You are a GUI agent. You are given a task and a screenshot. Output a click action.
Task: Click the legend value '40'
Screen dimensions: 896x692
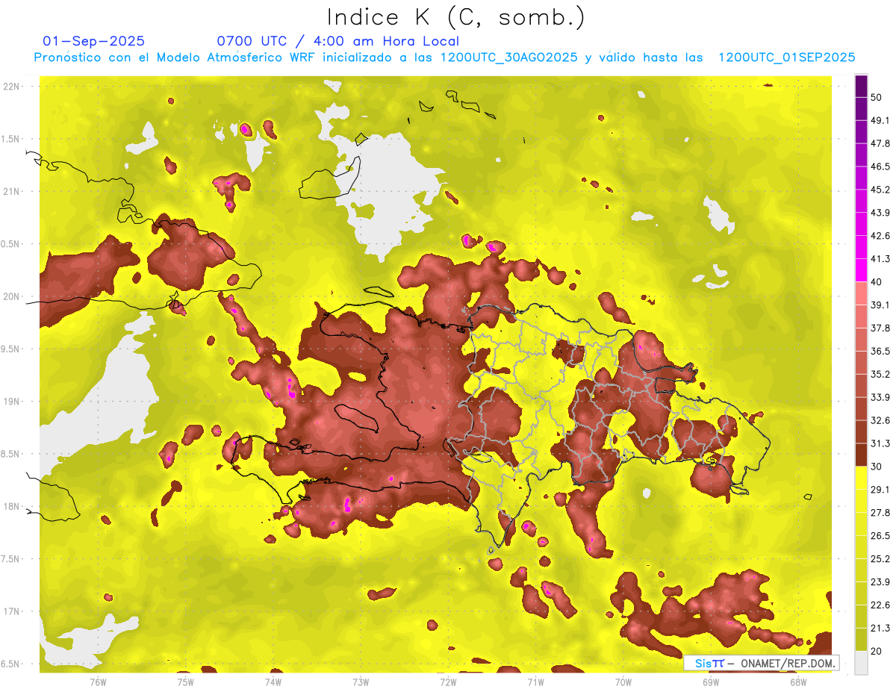point(877,282)
